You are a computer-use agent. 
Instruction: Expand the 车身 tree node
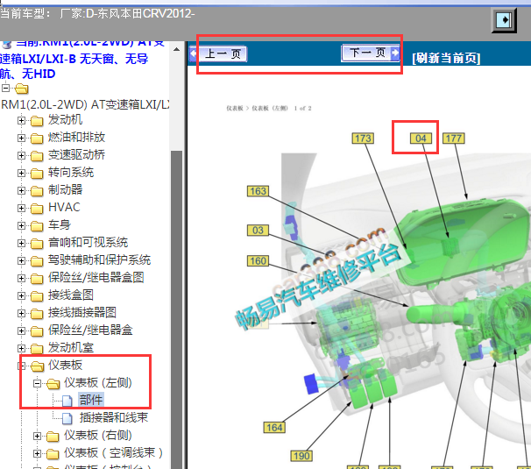pos(21,225)
